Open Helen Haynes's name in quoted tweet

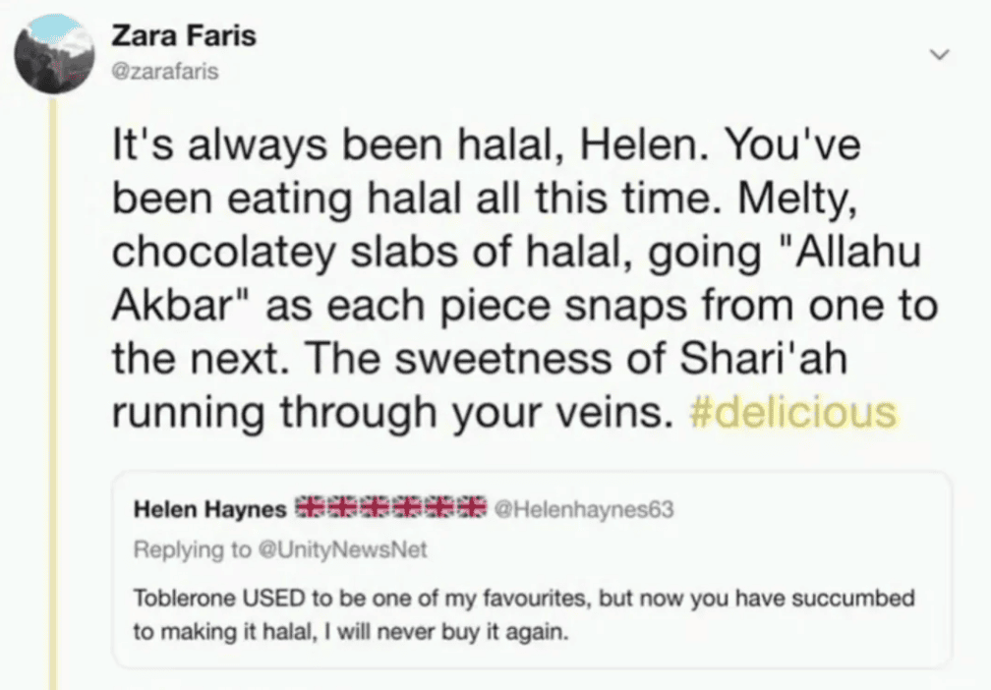210,509
